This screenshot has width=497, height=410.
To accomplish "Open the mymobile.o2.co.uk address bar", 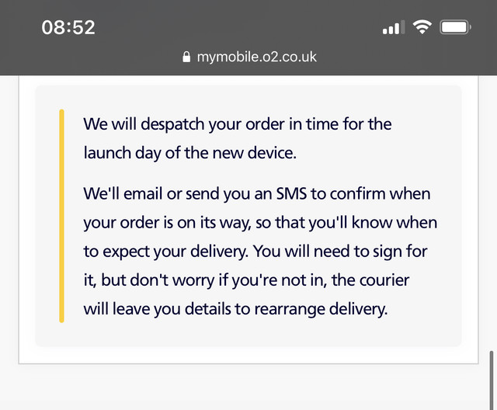I will coord(249,57).
